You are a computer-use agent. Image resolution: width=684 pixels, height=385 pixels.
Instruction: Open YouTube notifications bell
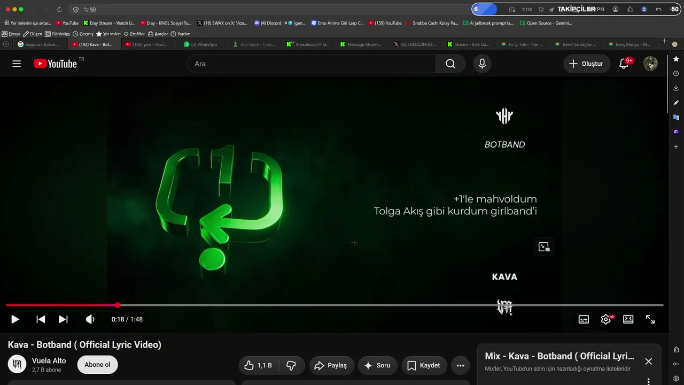(624, 64)
